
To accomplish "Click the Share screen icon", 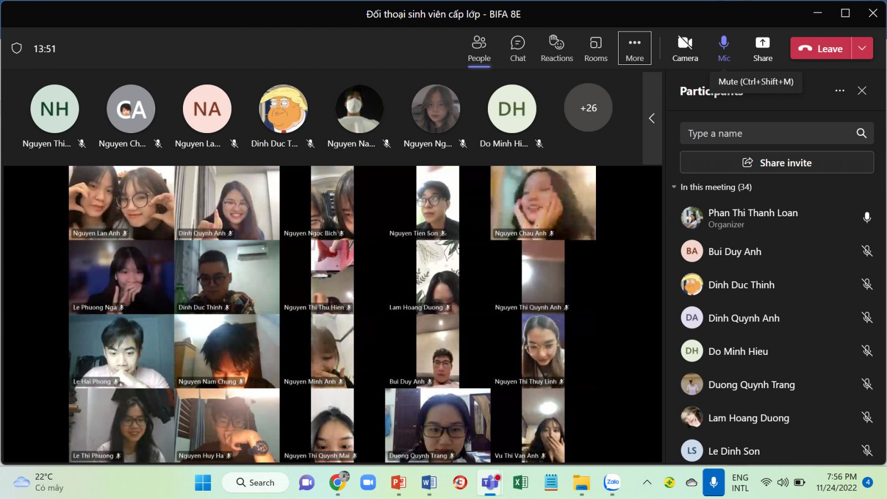I will coord(762,49).
